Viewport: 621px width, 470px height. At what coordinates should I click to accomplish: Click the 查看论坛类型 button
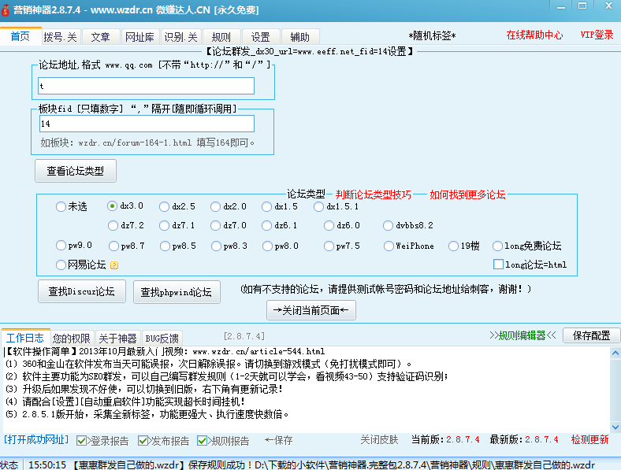pos(76,170)
